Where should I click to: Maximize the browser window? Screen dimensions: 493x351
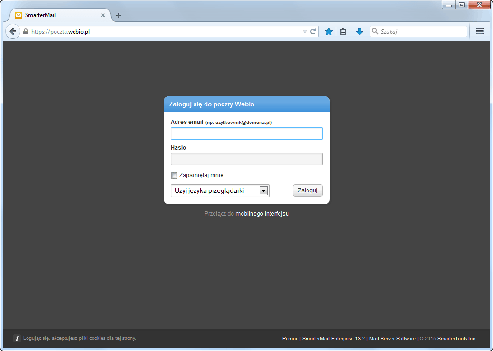[x=462, y=5]
